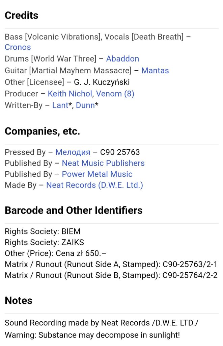This screenshot has width=223, height=346.
Task: Open the Power Metal Music link
Action: tap(97, 174)
